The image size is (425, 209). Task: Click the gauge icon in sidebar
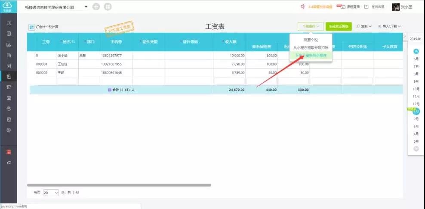9,162
